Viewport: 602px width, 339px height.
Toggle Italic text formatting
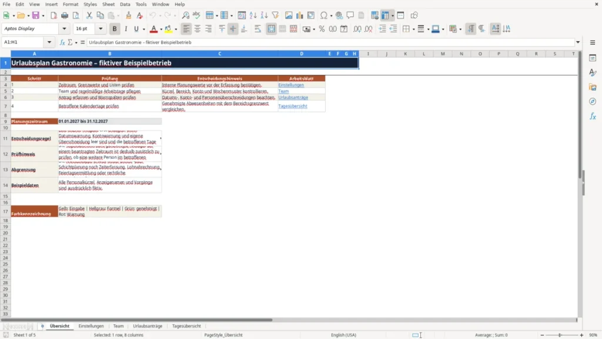point(126,29)
